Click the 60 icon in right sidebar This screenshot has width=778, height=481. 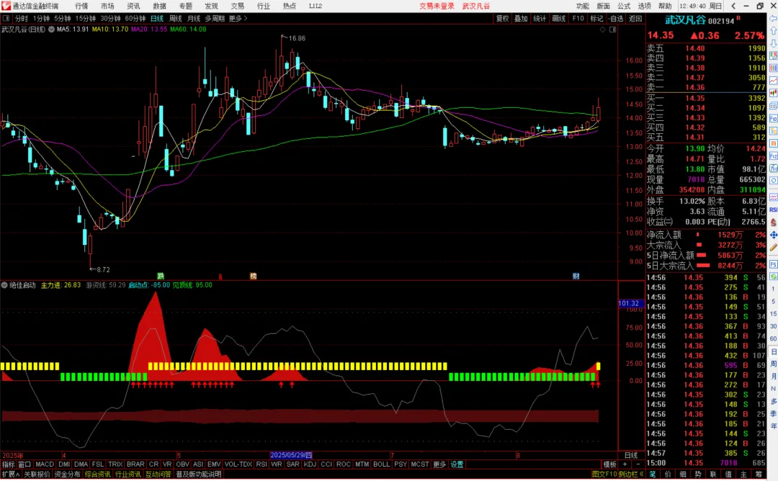tap(773, 338)
